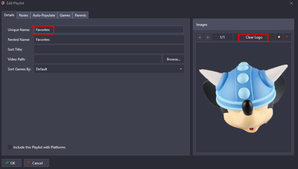Click the Nested Name label

19,40
